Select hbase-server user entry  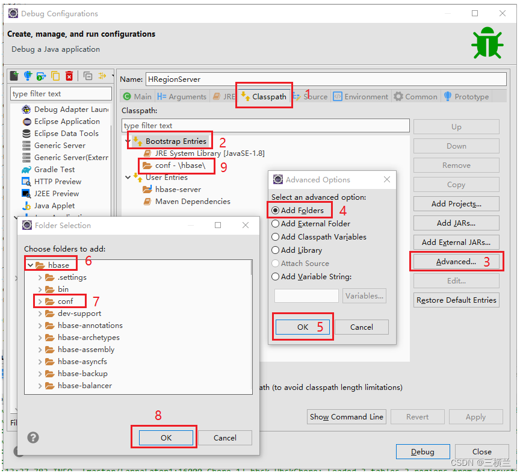(x=172, y=190)
